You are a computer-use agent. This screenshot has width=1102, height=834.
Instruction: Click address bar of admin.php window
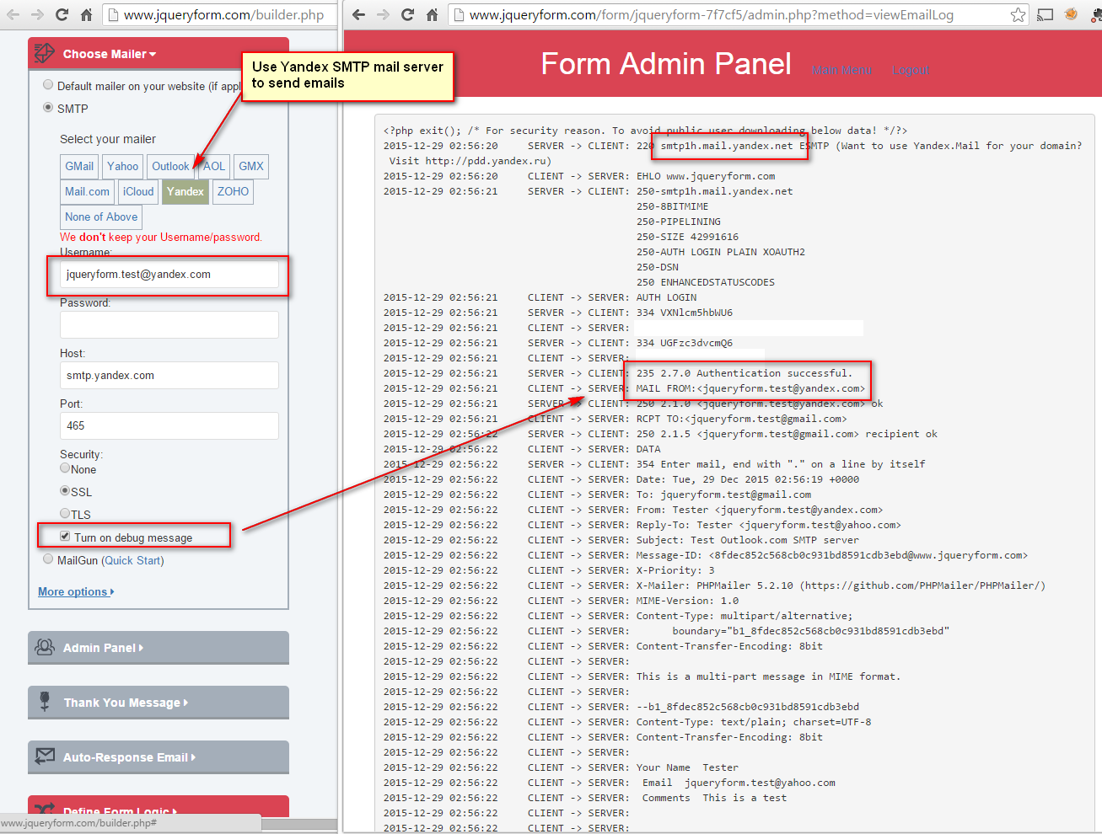(x=738, y=14)
